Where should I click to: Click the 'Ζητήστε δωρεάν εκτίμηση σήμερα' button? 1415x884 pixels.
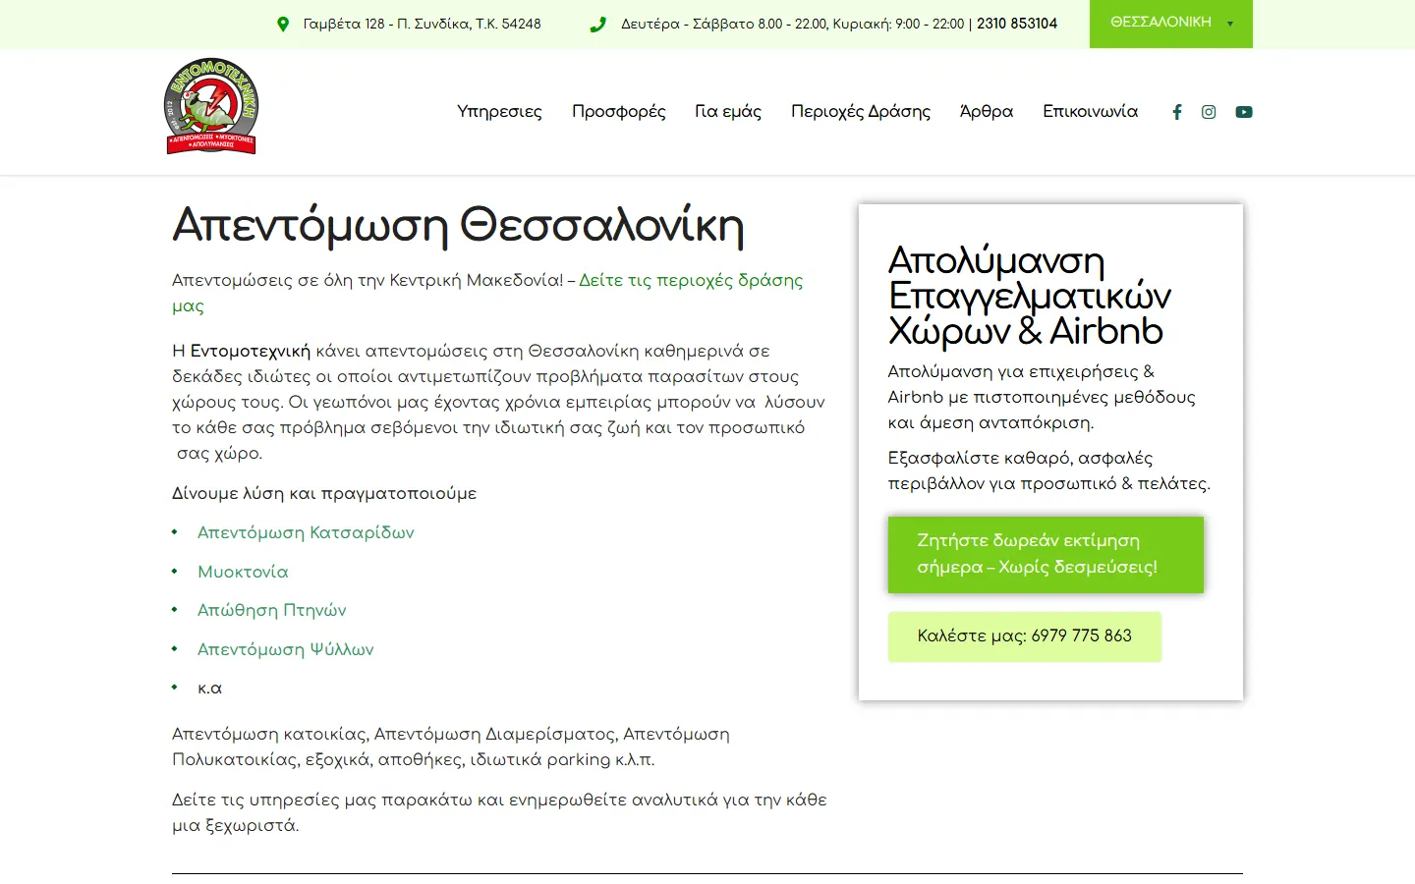click(x=1046, y=554)
